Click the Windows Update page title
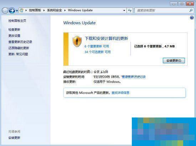The height and width of the screenshot is (146, 196). (x=79, y=23)
